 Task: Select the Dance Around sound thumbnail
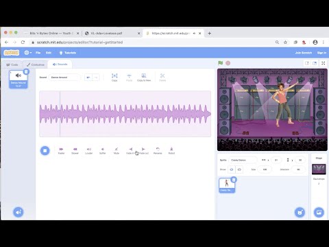pos(19,79)
